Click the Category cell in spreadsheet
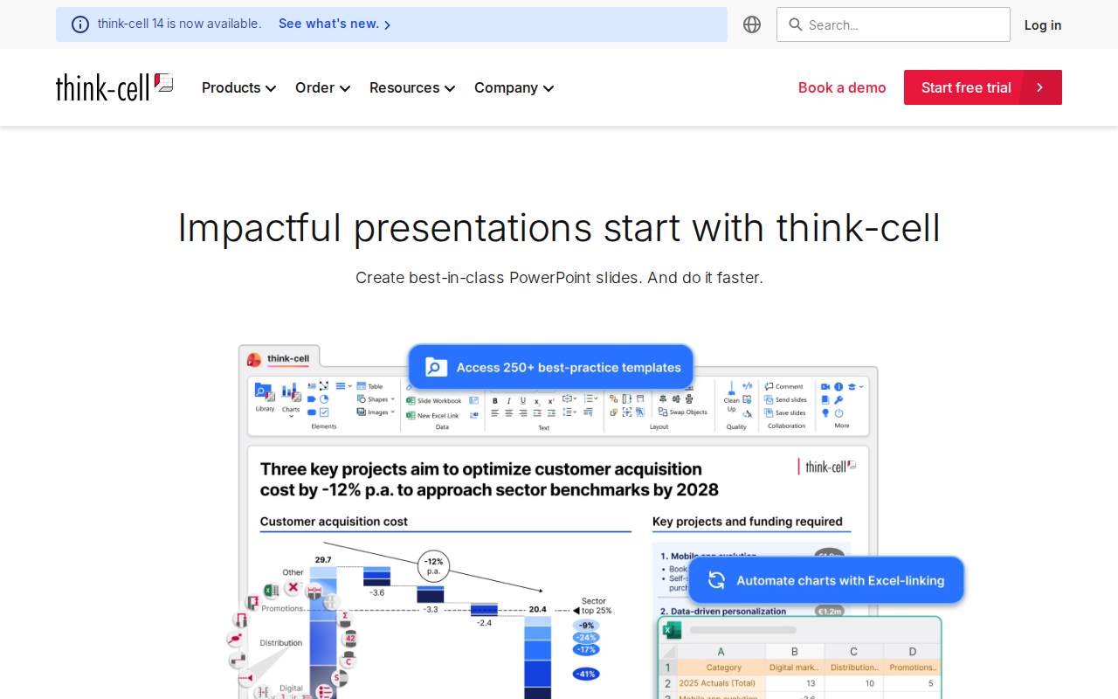 click(723, 668)
